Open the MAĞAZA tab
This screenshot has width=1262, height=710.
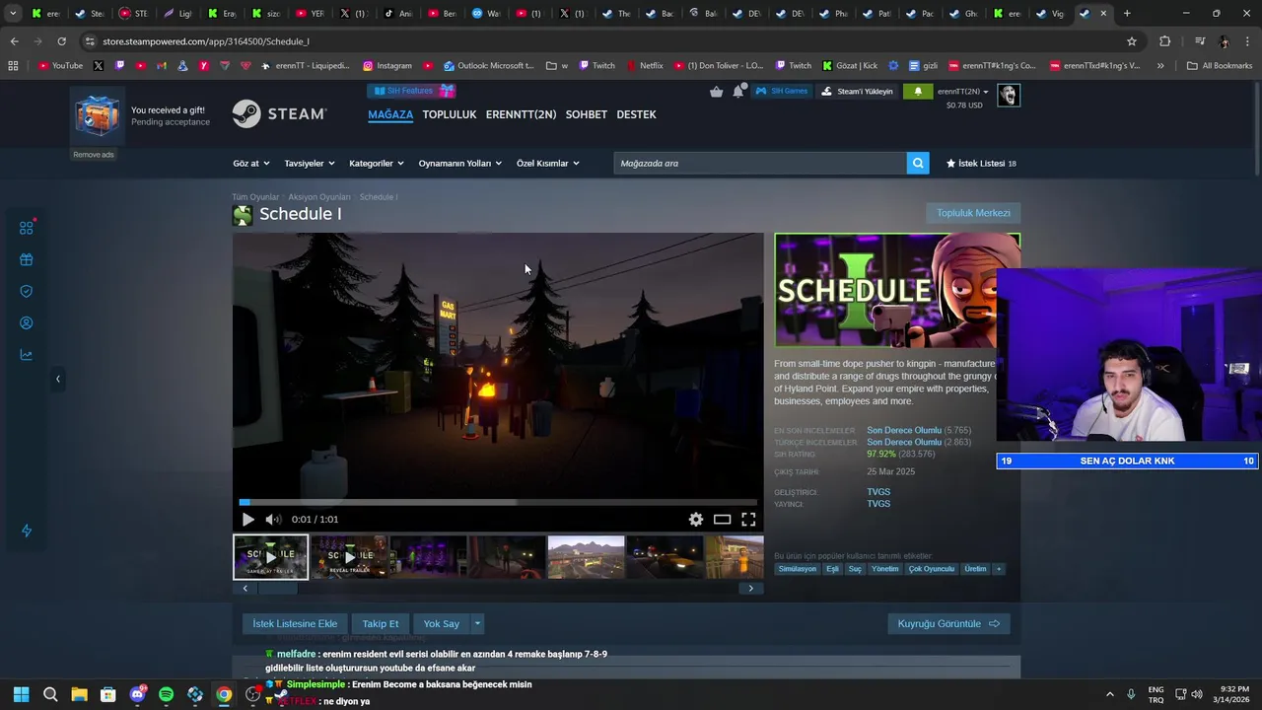tap(390, 114)
